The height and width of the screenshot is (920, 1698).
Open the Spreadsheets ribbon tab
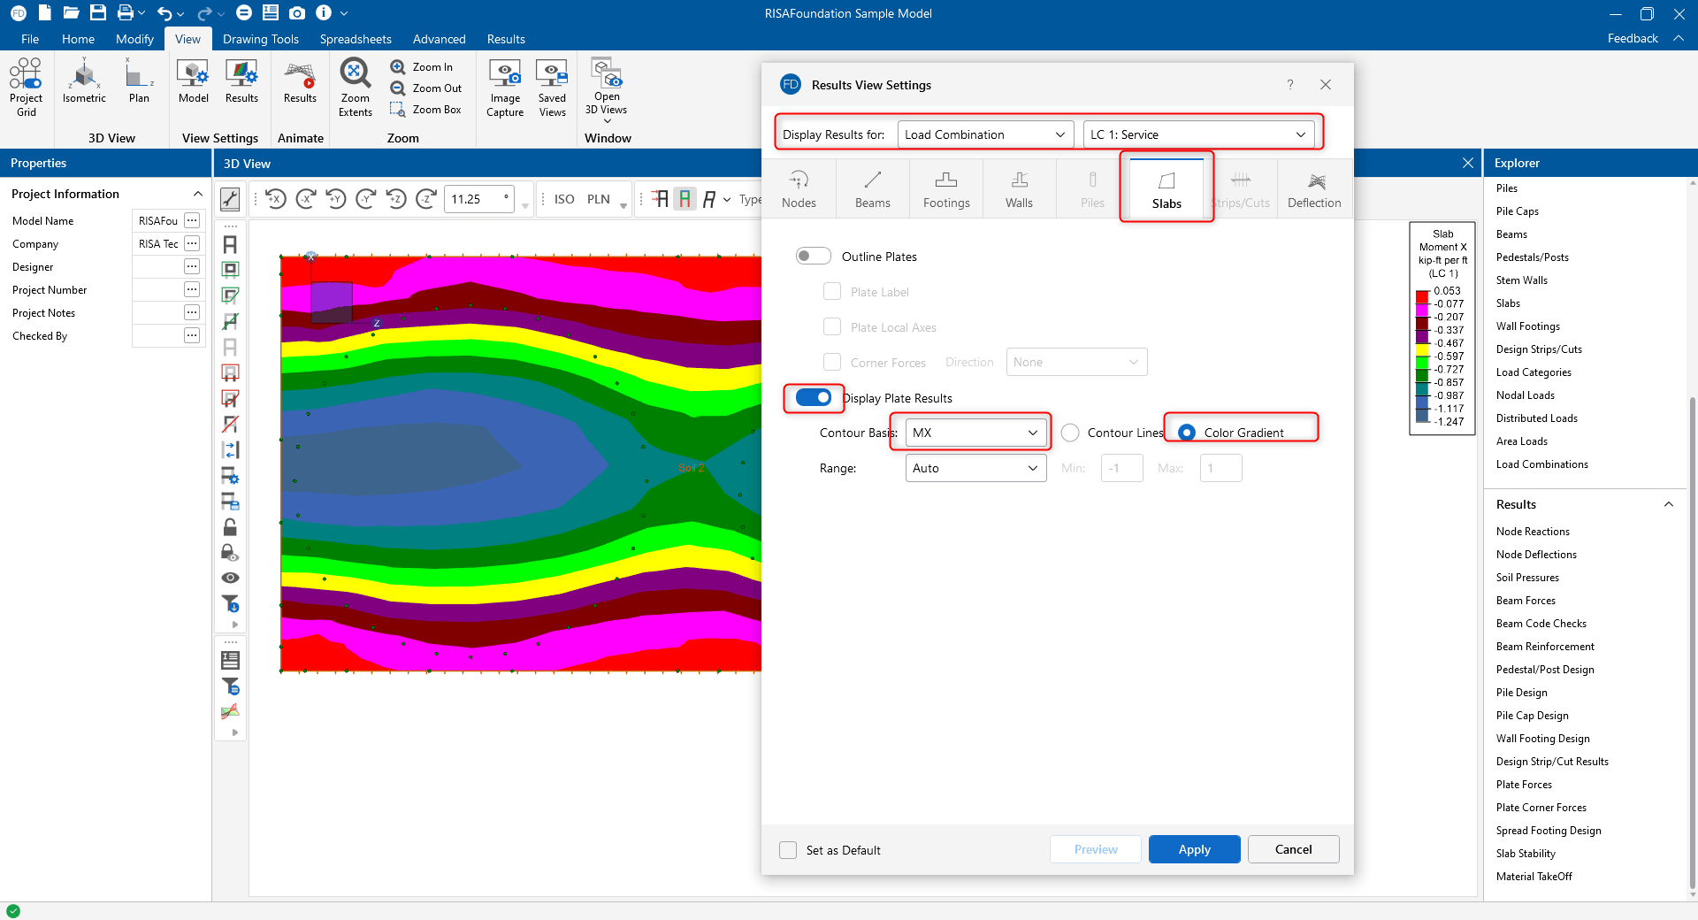(x=356, y=39)
